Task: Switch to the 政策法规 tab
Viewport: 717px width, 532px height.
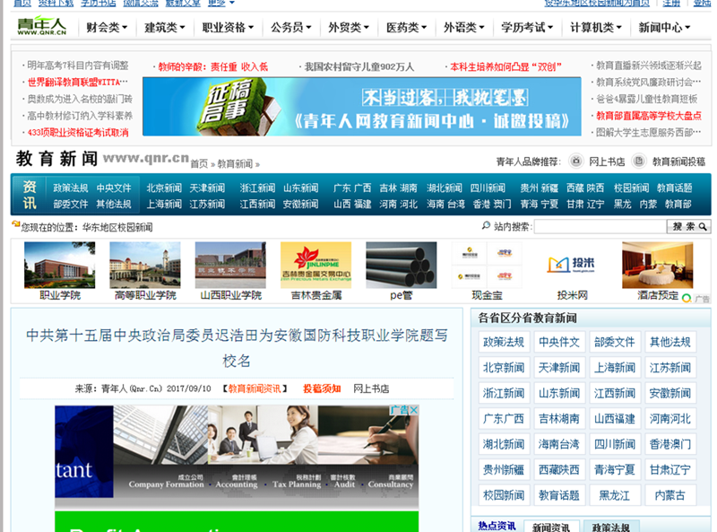Action: [x=610, y=527]
